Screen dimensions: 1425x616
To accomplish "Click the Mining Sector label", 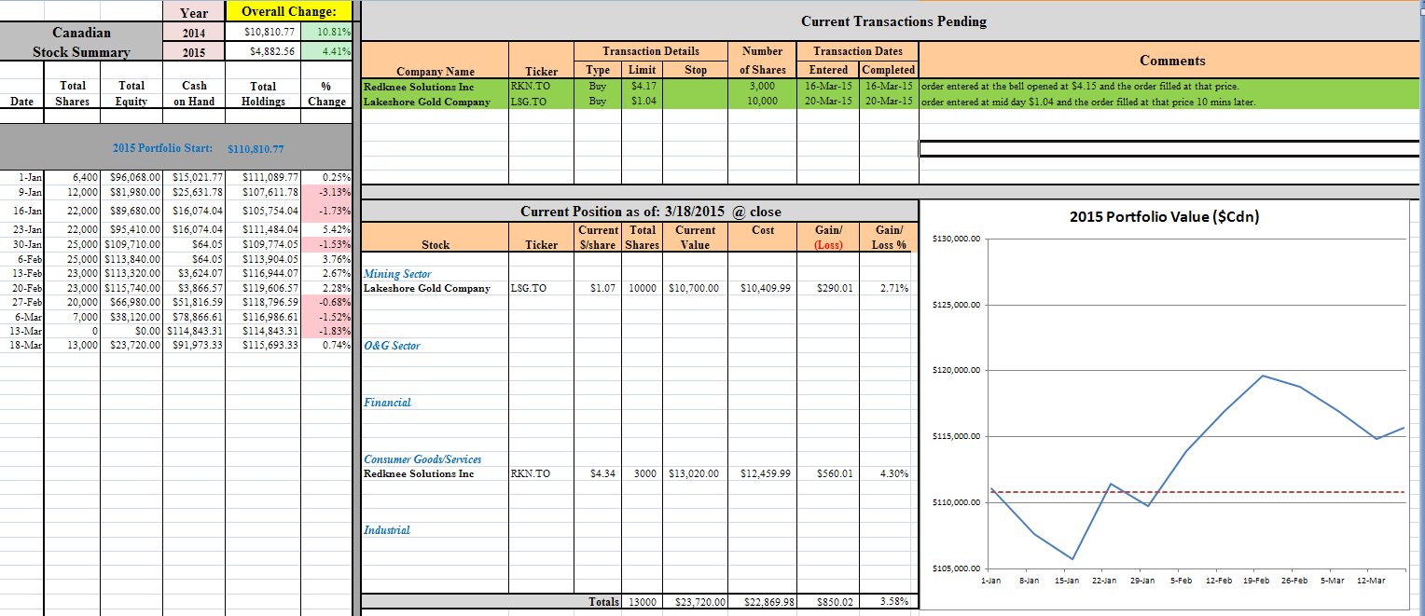I will pos(397,274).
